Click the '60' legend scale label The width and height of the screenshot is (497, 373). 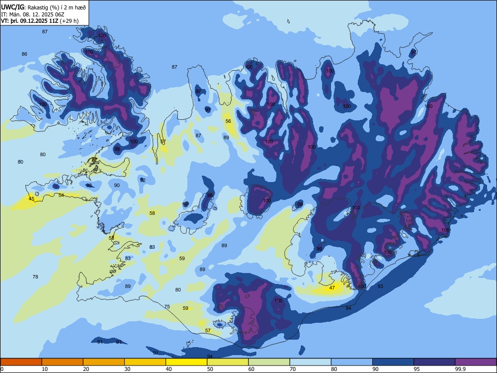[251, 369]
